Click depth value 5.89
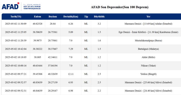The width and height of the screenshot is (181, 95). point(71,32)
